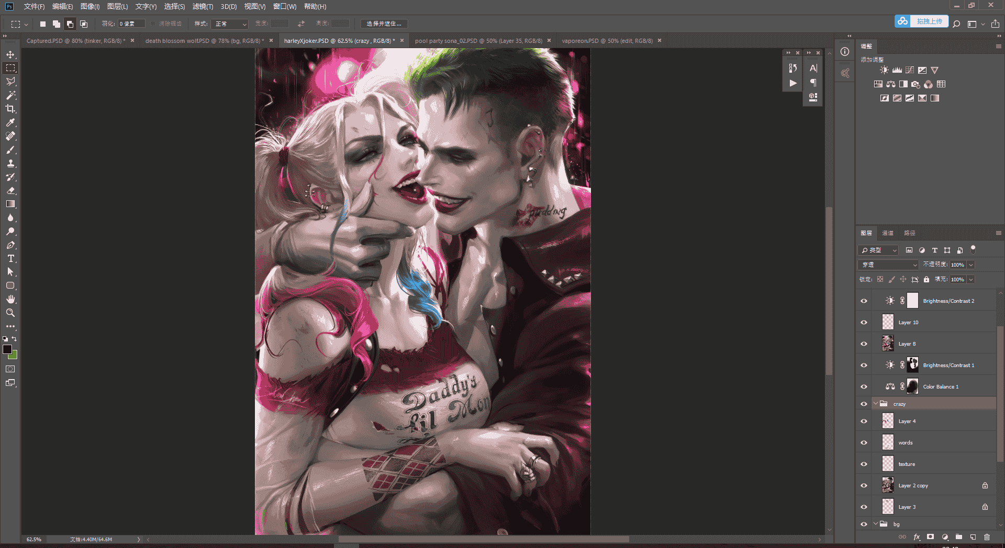This screenshot has height=548, width=1005.
Task: Select the Eyedropper tool
Action: tap(10, 122)
